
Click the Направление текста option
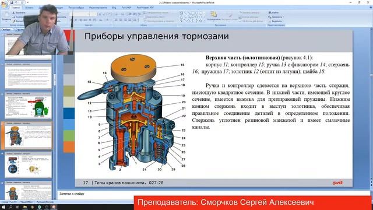pos(156,13)
